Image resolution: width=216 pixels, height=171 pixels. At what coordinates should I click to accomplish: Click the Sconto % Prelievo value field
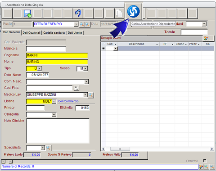[81, 155]
